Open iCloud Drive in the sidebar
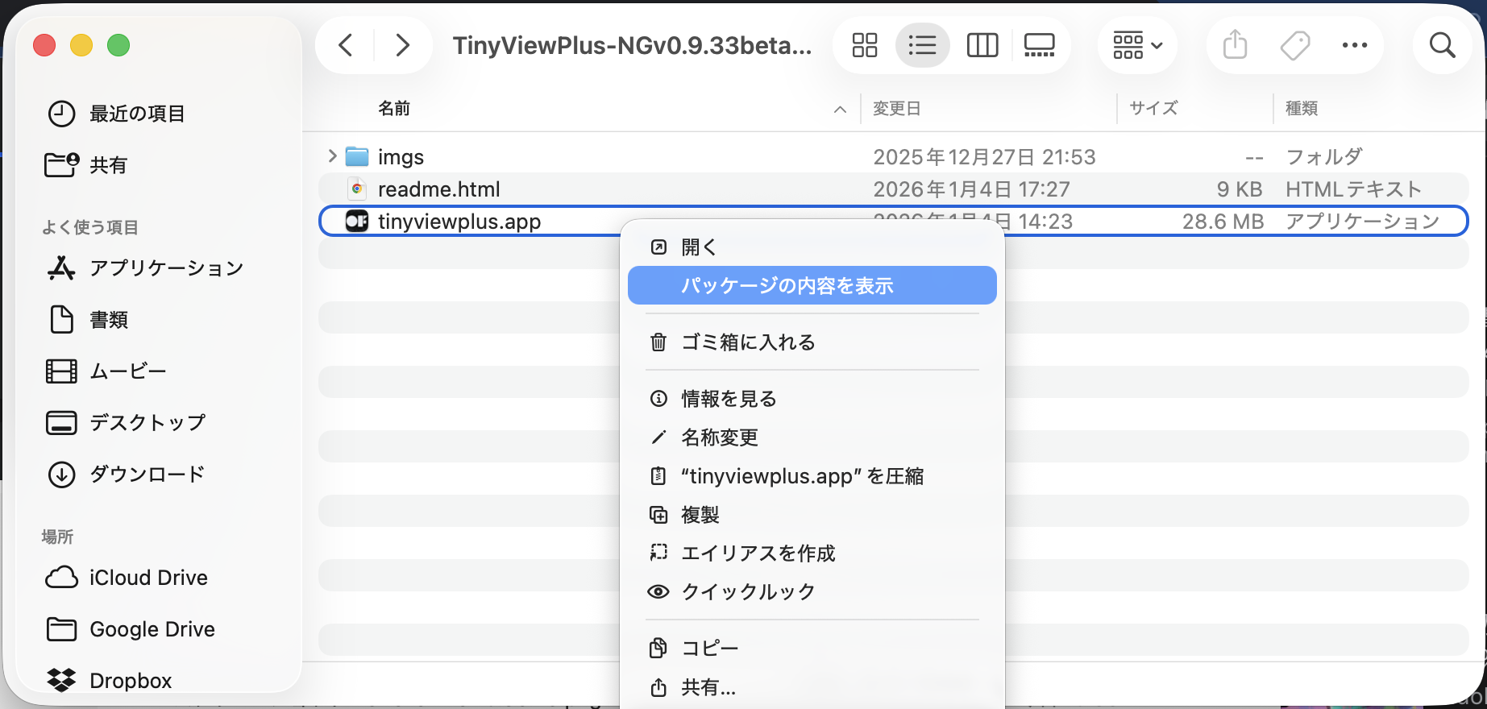This screenshot has height=709, width=1487. pos(148,578)
